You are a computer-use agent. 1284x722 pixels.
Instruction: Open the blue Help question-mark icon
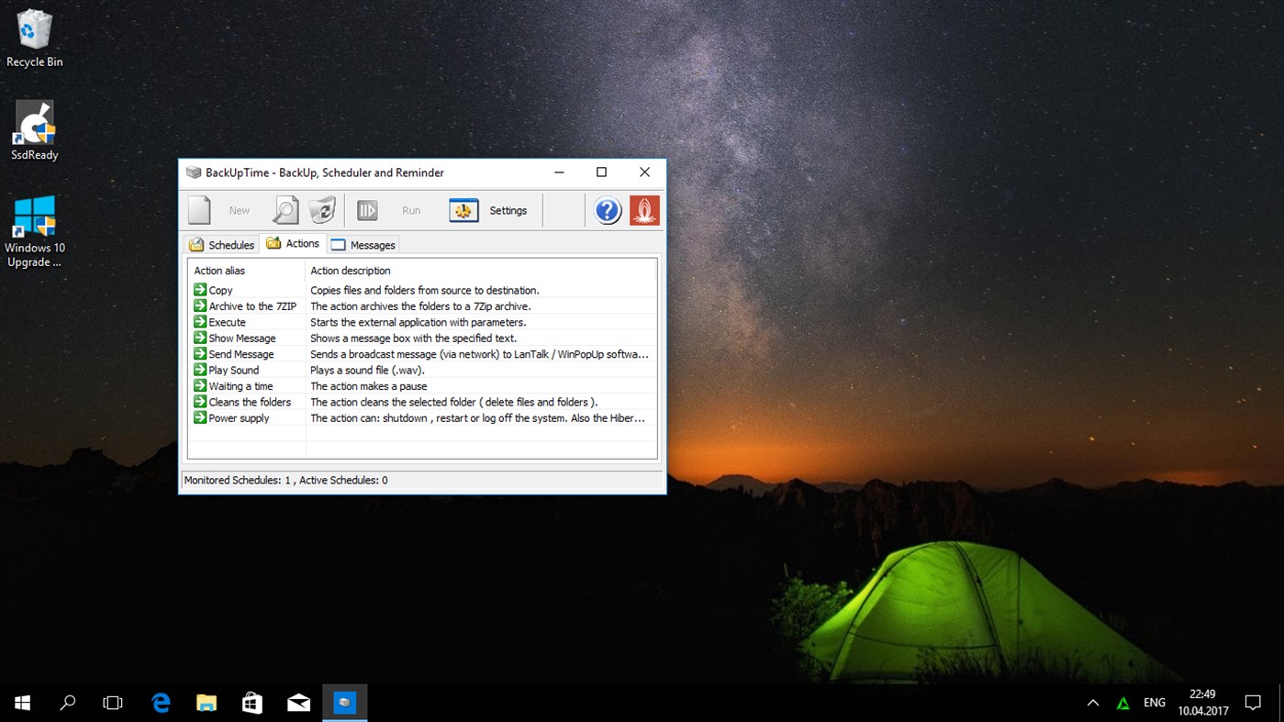pyautogui.click(x=607, y=210)
